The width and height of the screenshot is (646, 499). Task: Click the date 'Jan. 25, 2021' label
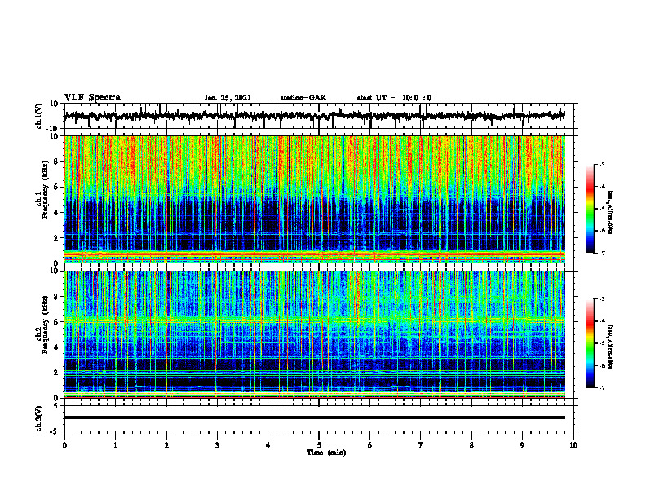pos(228,98)
